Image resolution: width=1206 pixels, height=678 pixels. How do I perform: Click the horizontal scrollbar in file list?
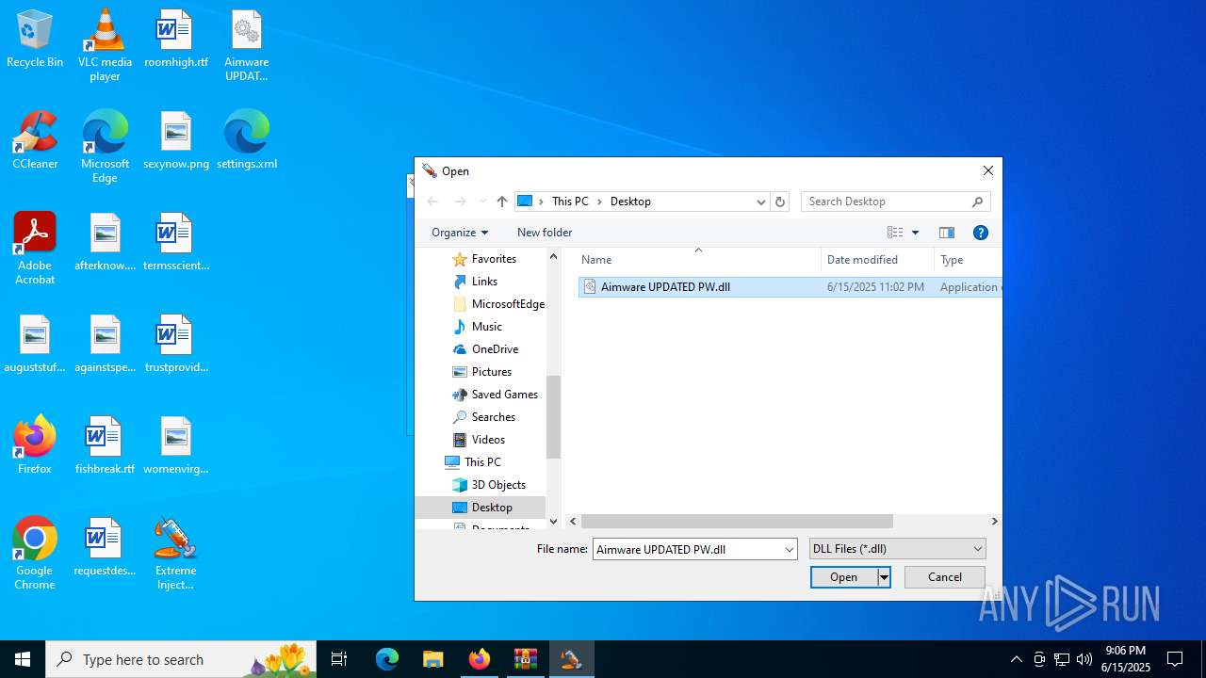[x=737, y=521]
